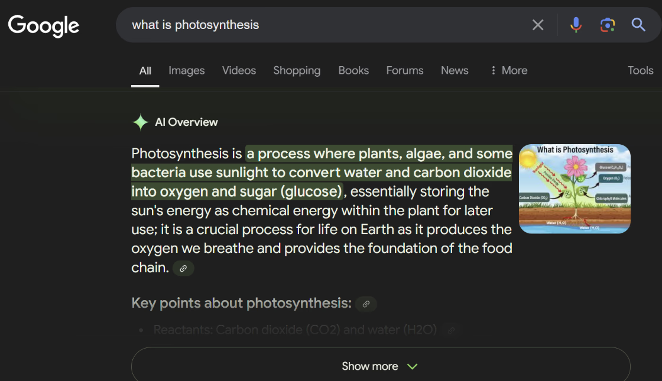Expand the AI Overview with Show more
Screen dimensions: 662x381
coord(370,366)
